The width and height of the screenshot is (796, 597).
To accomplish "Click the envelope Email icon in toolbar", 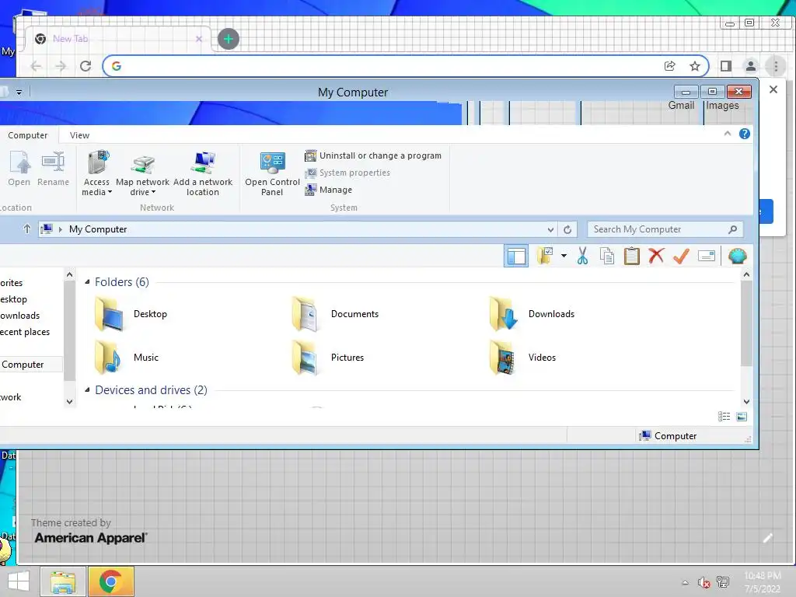I will [706, 256].
